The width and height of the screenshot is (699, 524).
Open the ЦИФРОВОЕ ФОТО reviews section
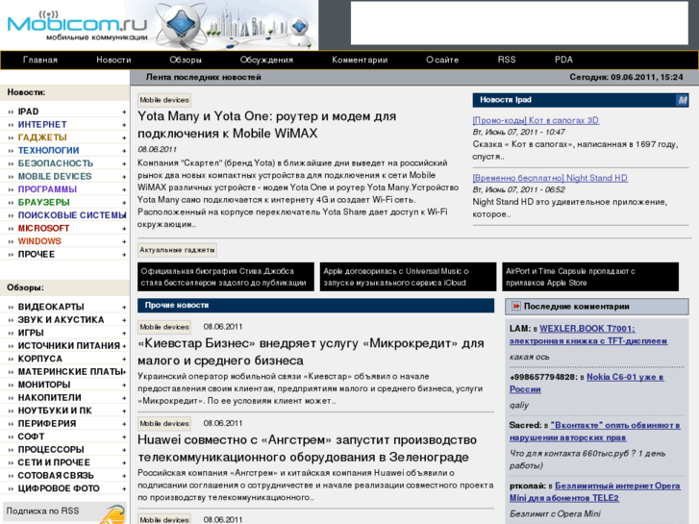(x=59, y=488)
